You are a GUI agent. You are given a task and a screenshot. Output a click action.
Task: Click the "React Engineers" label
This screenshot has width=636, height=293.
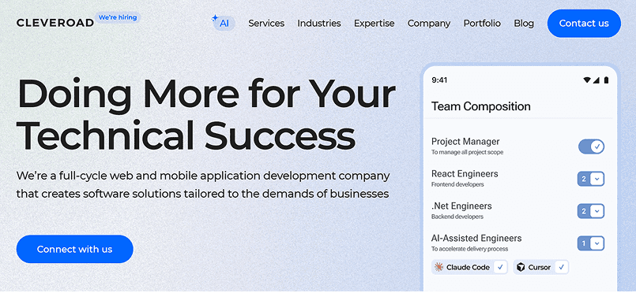[x=465, y=174]
